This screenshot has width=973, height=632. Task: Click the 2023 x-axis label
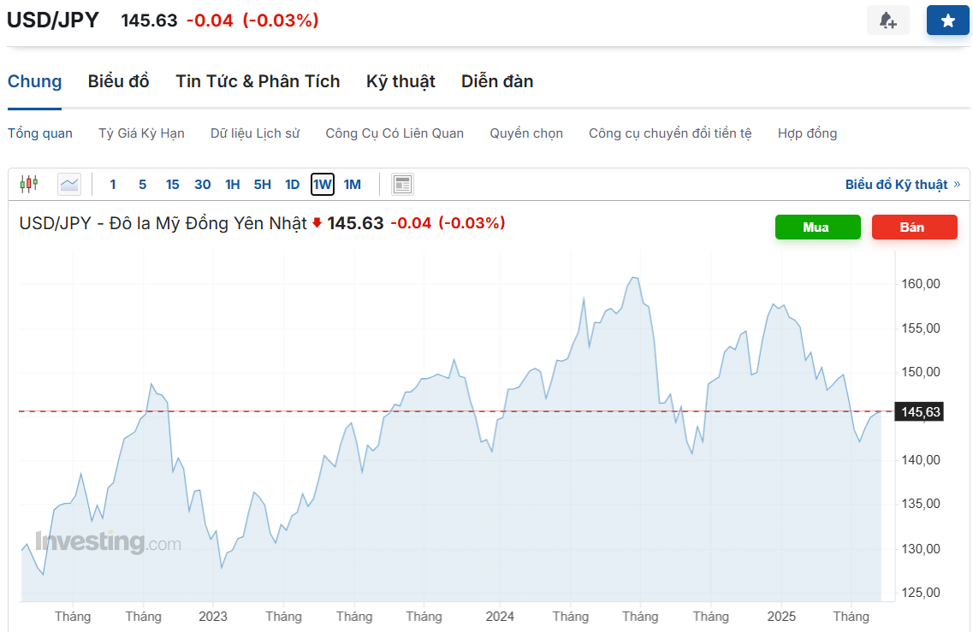click(x=213, y=617)
